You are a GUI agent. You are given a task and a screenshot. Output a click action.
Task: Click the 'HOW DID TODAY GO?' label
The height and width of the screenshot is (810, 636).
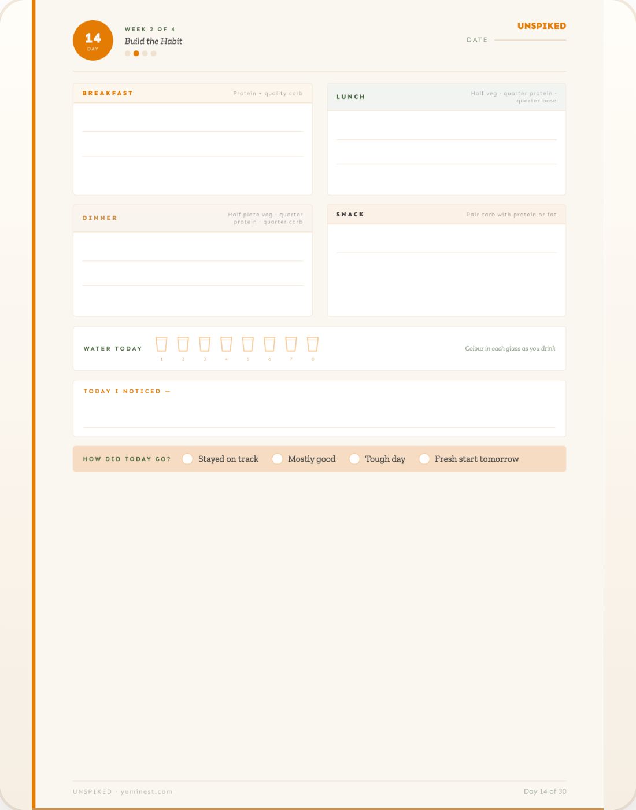(x=127, y=459)
